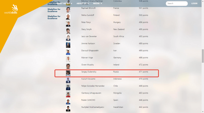Open Gantsooj Lkhagvasuren's profile photo
Screen dimensions: 204x113
pyautogui.click(x=68, y=95)
